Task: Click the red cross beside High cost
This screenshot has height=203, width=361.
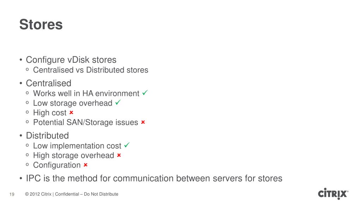Action: tap(71, 112)
